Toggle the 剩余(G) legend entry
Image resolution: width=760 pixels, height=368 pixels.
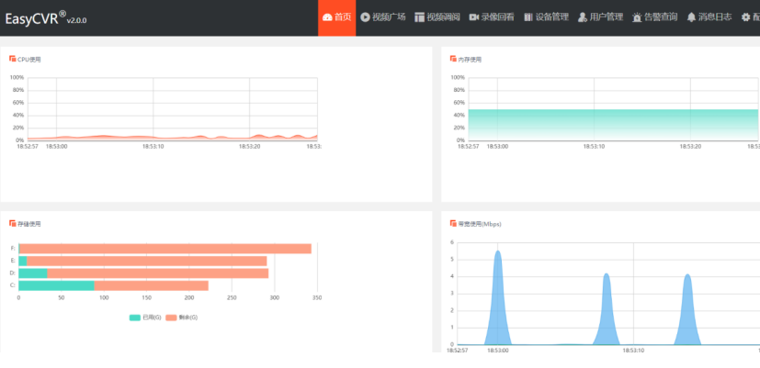point(181,318)
